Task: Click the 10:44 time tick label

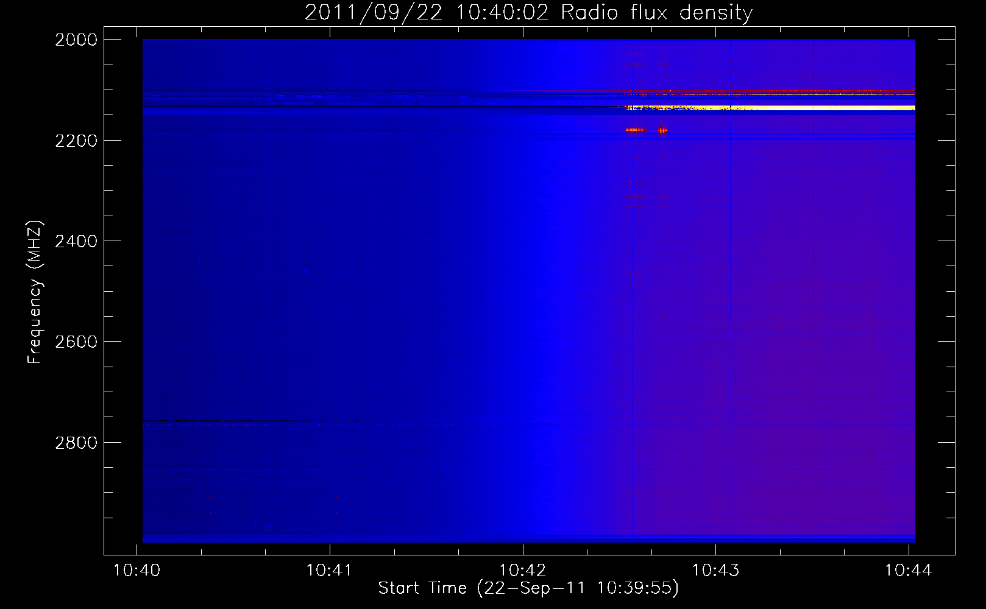Action: tap(909, 570)
